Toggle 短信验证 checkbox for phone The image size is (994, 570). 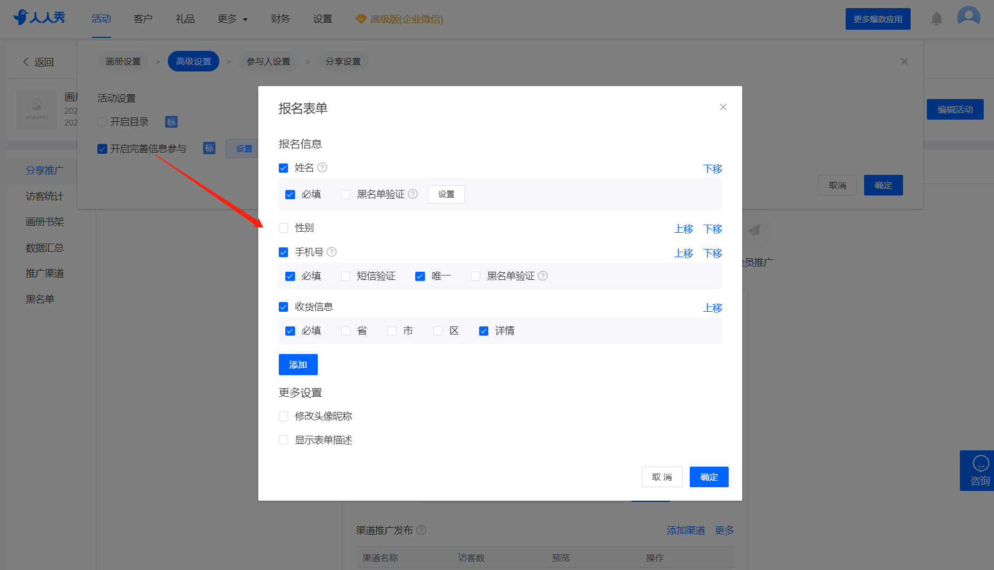click(x=345, y=276)
